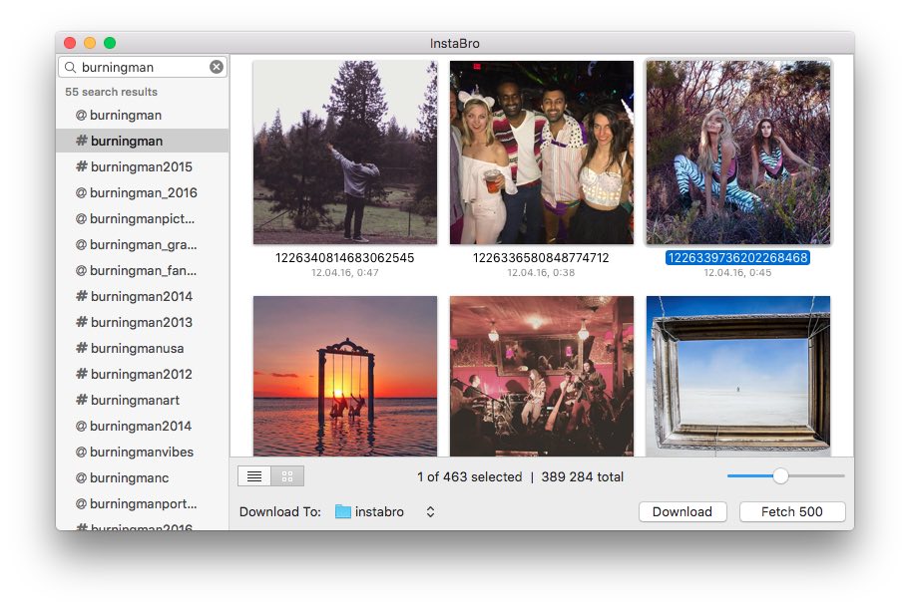Viewport: 910px width, 610px height.
Task: Click the 1 of 463 selected status text
Action: (470, 476)
